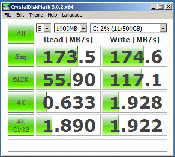Start the 4K QD32 benchmark test
Viewport: 175px width, 157px height.
21,125
